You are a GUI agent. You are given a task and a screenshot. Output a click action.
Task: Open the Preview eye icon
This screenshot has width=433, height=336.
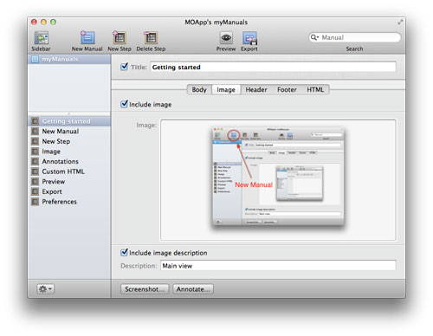tap(226, 38)
